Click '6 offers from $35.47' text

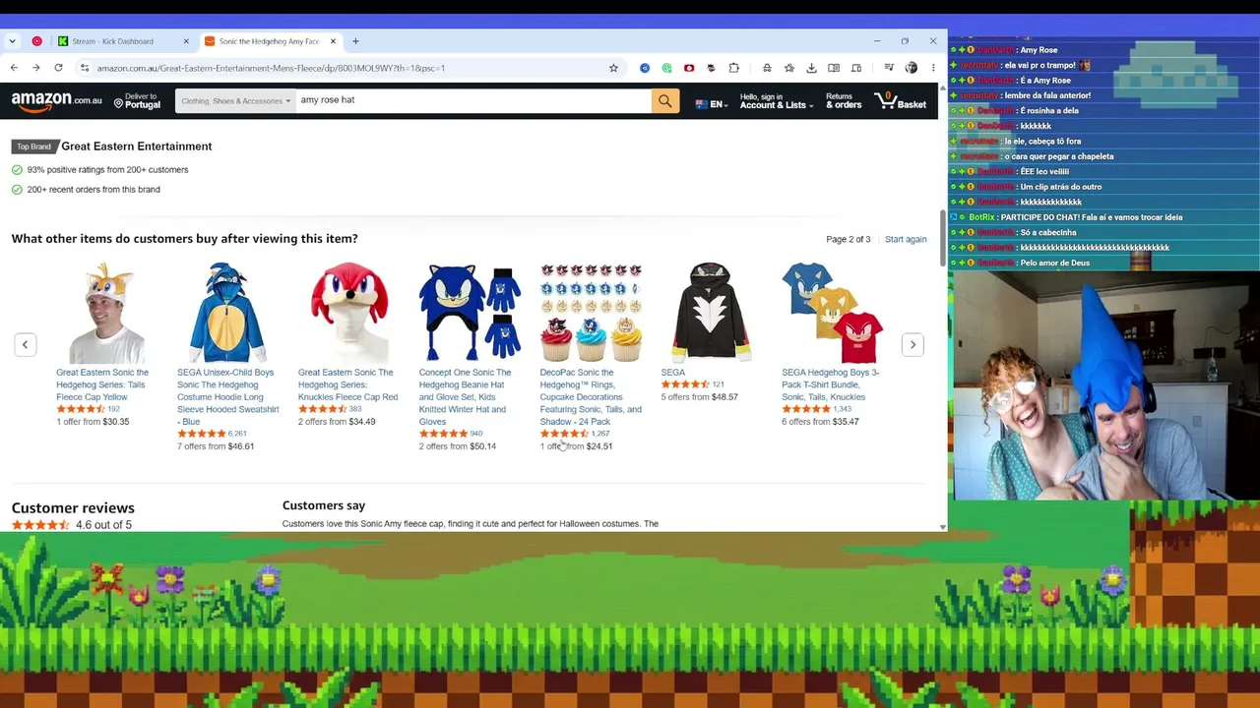tap(820, 422)
